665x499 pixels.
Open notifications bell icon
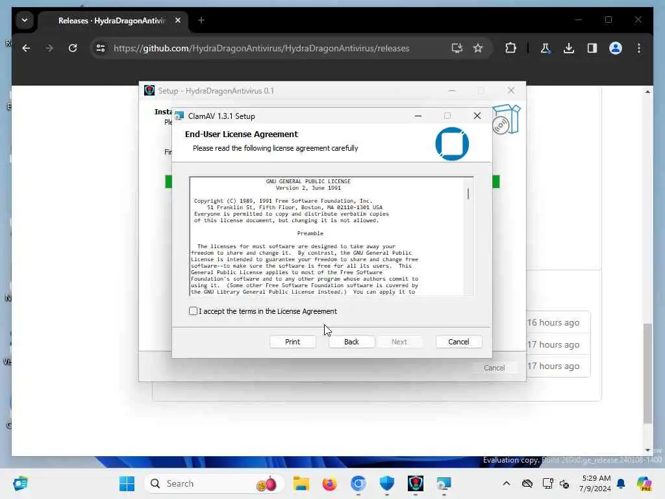pos(621,483)
